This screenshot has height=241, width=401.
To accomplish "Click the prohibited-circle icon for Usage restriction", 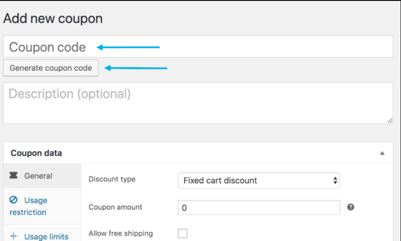I will (13, 200).
